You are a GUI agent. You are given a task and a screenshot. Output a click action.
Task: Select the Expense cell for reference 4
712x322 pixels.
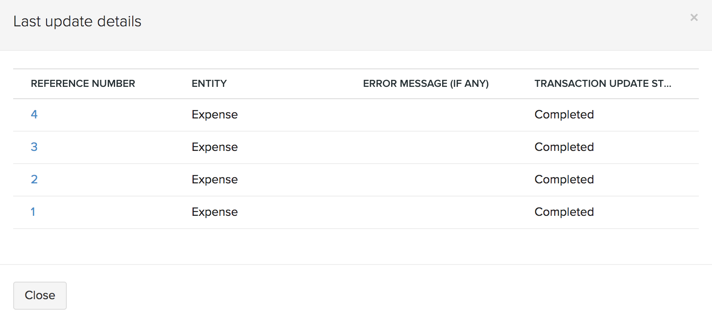coord(214,114)
